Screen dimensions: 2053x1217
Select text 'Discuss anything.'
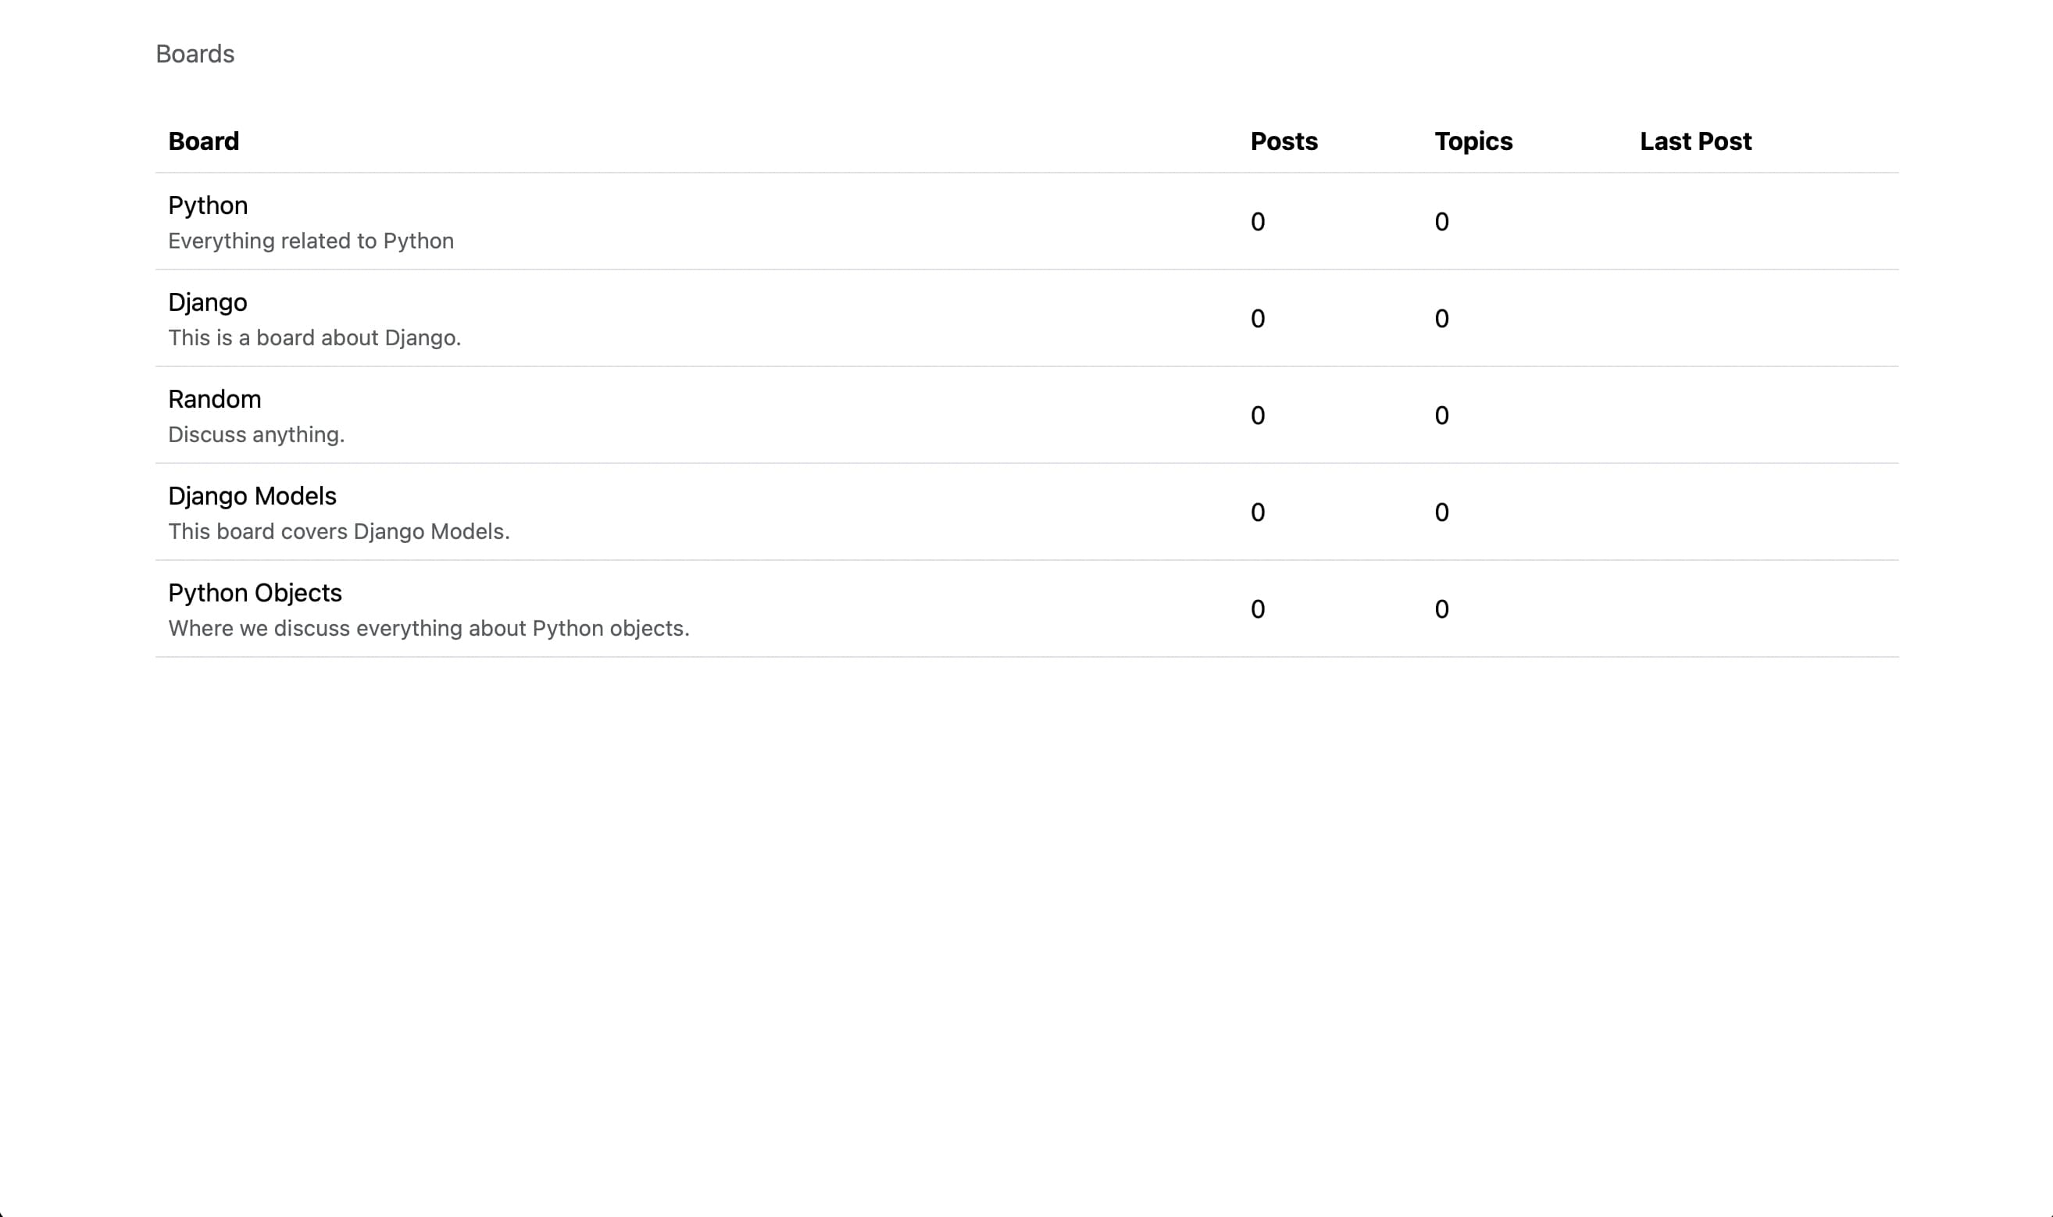pos(256,434)
